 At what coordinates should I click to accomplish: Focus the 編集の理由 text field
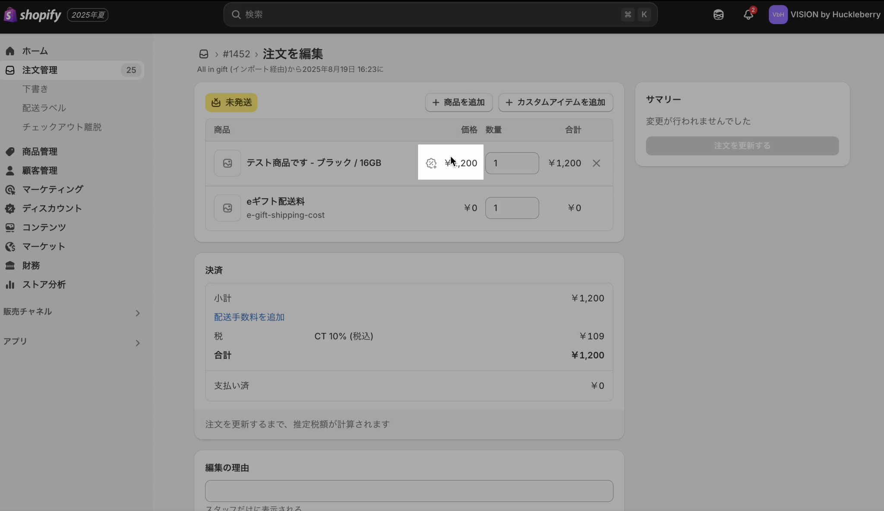pyautogui.click(x=409, y=491)
